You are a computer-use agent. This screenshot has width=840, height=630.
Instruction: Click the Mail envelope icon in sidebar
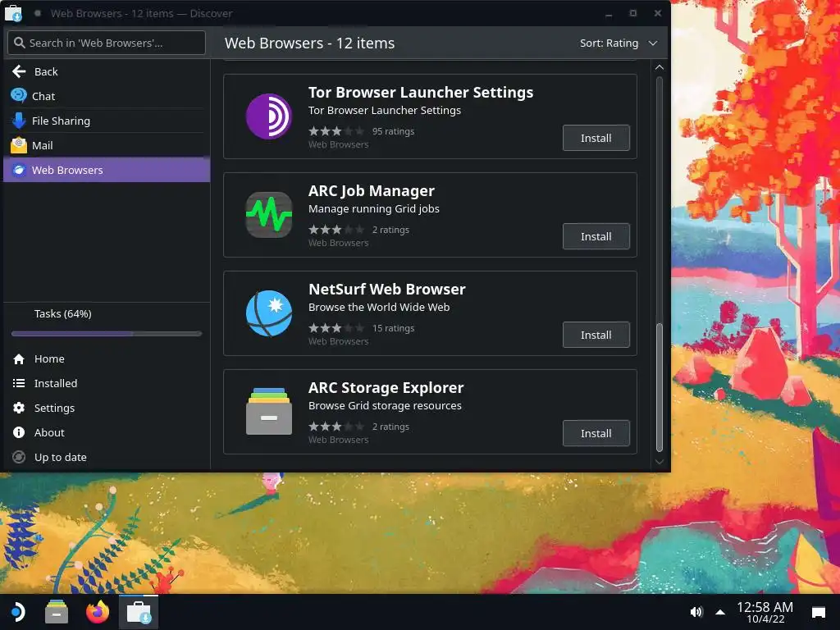pos(19,145)
